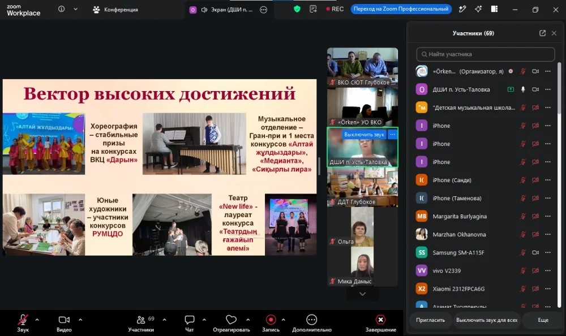Expand participants options arrow in toolbar
The height and width of the screenshot is (336, 566).
point(164,320)
